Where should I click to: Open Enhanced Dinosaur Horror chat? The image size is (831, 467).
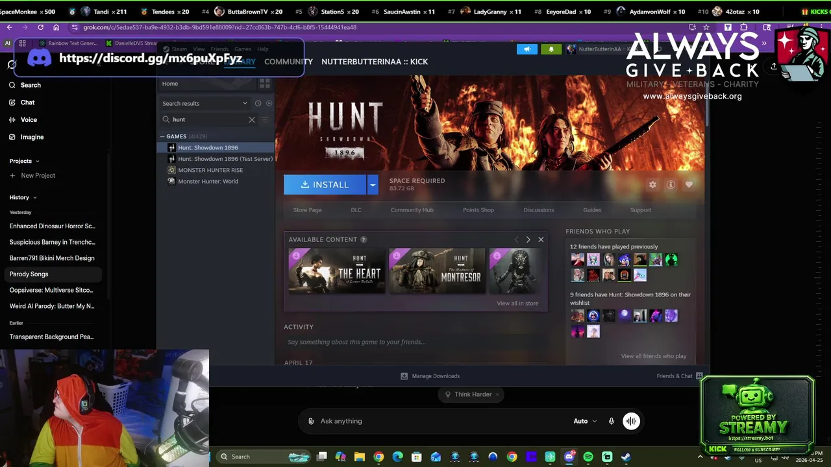coord(53,226)
